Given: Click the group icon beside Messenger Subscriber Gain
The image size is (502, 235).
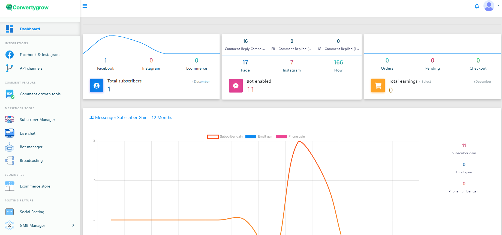Looking at the screenshot, I should [92, 118].
